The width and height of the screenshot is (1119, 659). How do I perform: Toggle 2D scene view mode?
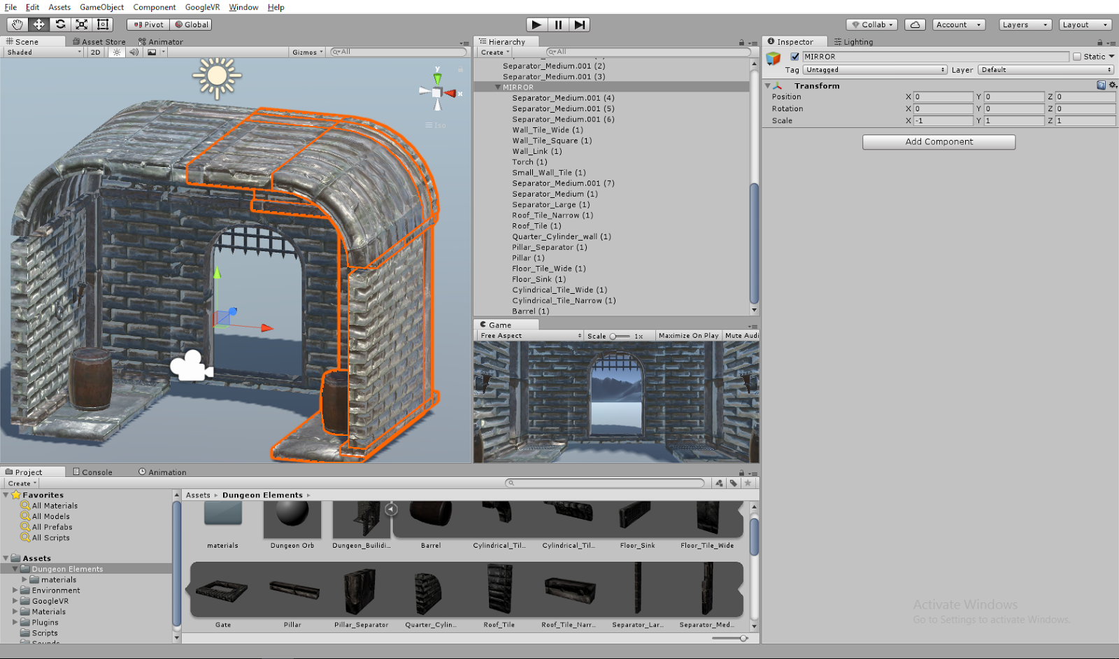(96, 52)
